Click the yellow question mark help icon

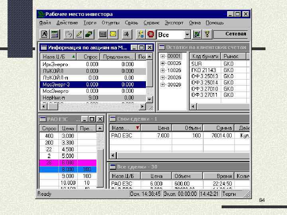(207, 34)
